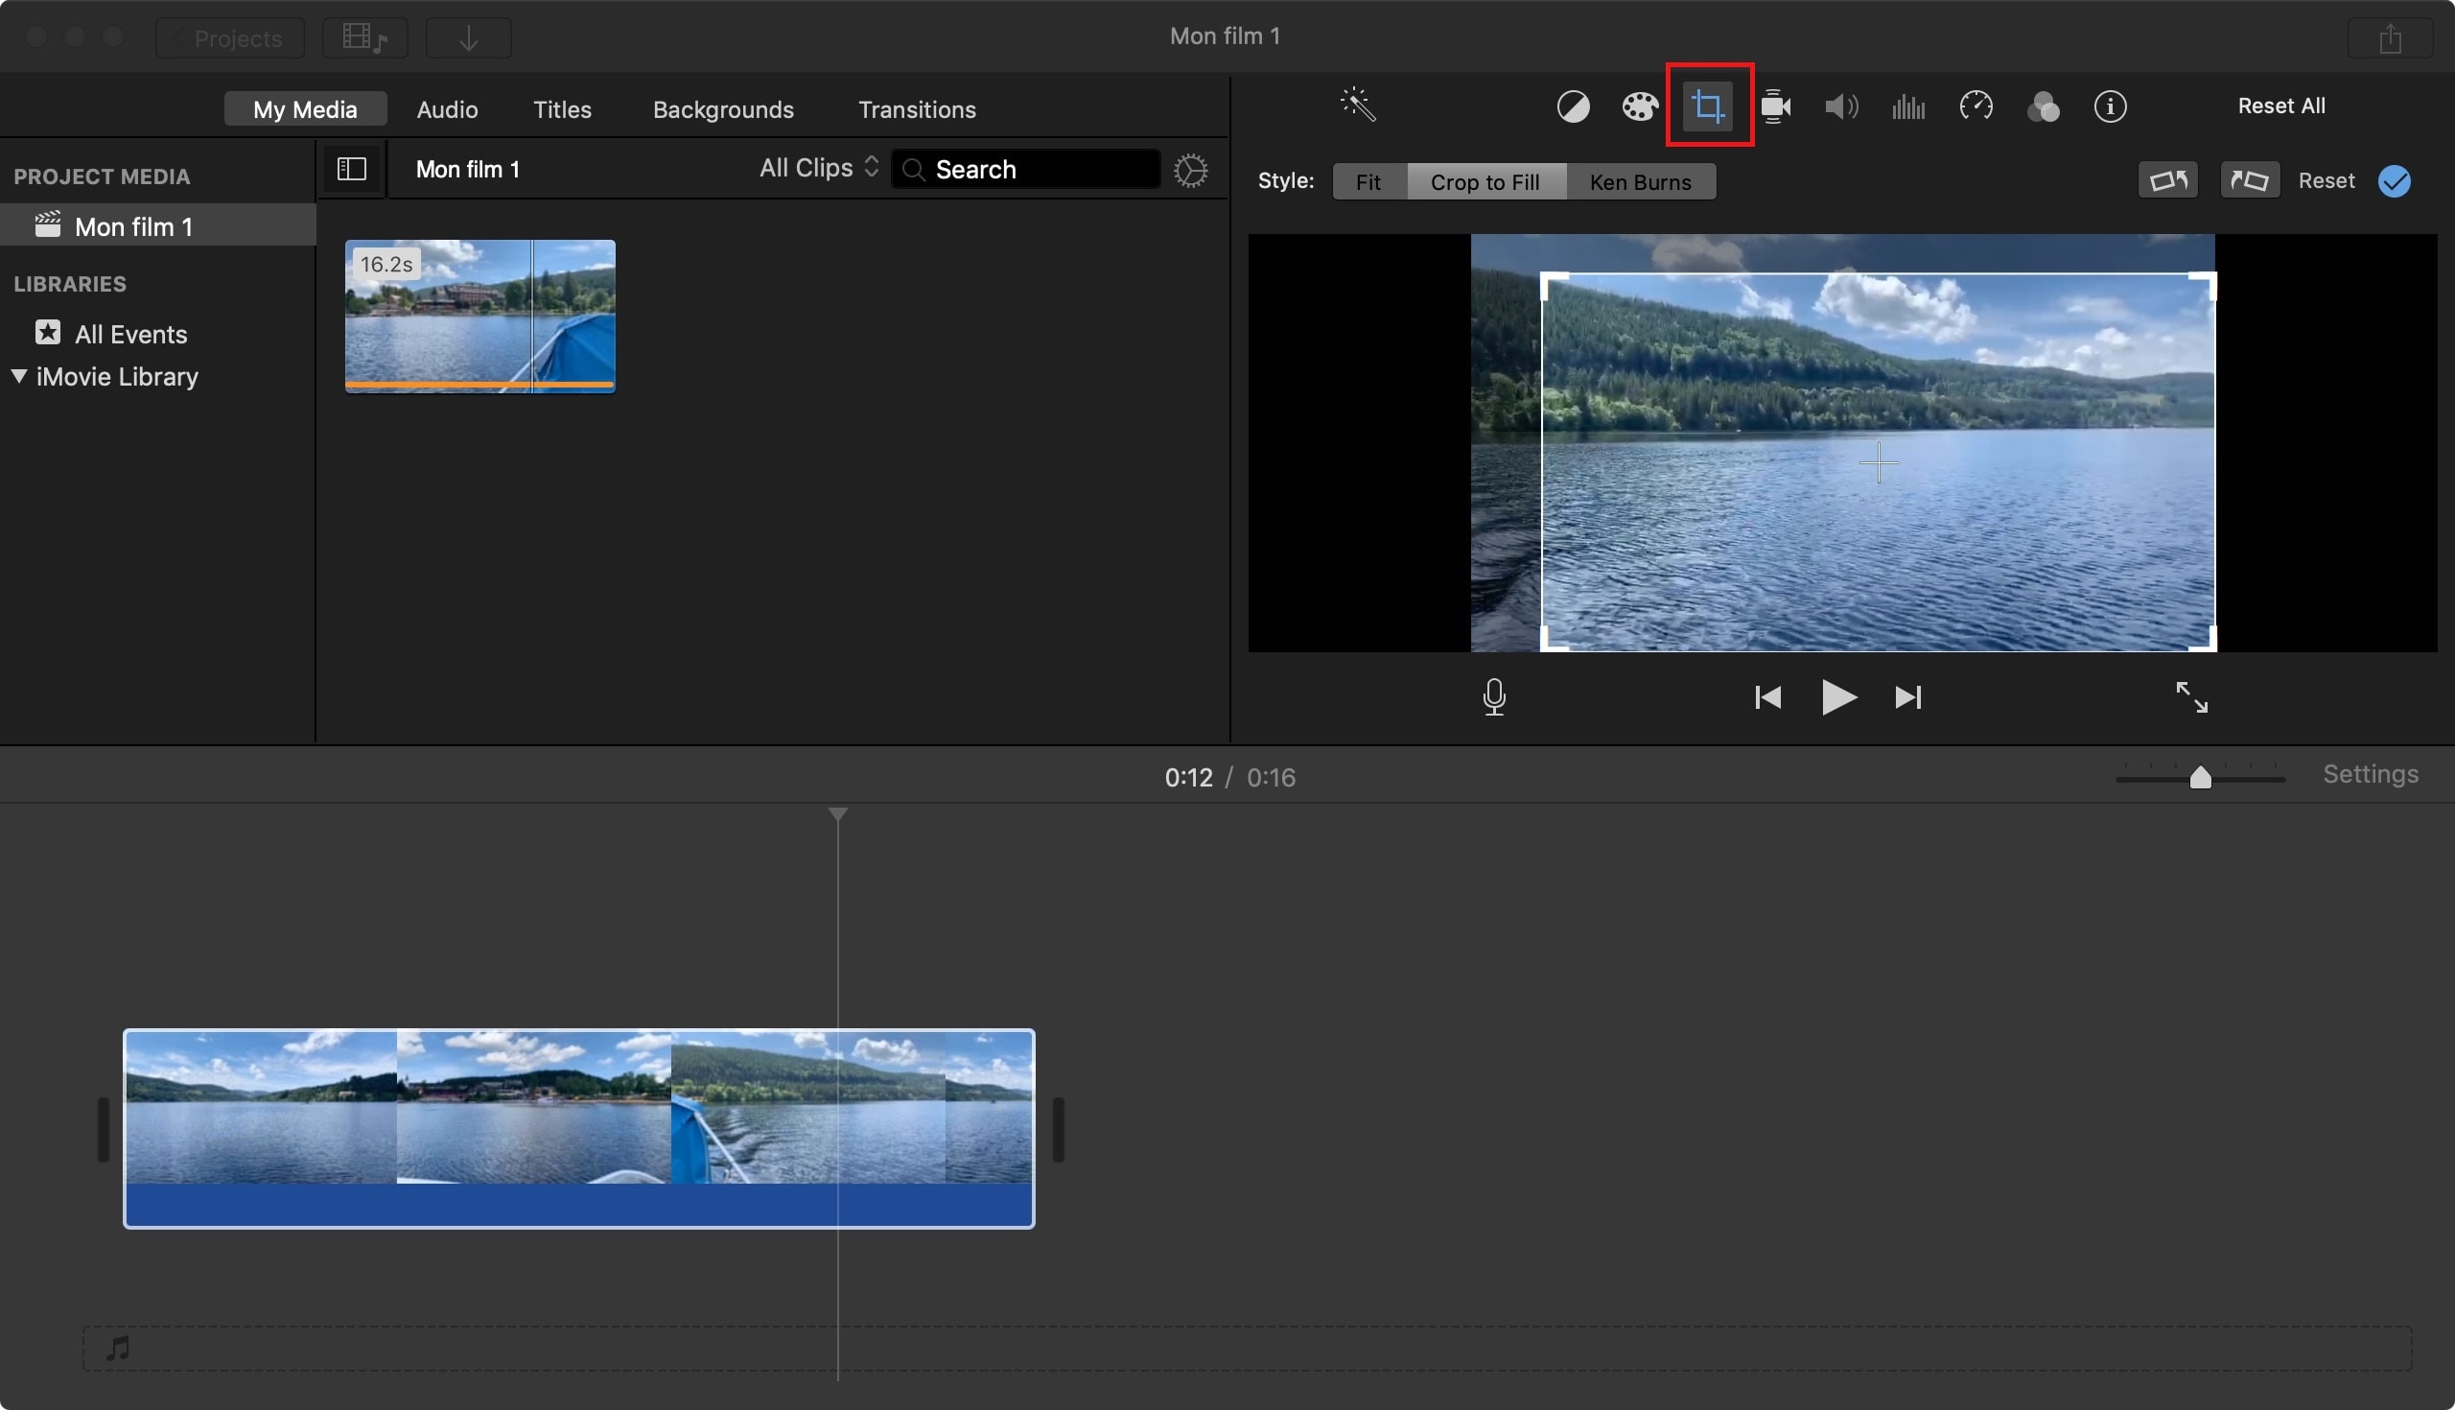The width and height of the screenshot is (2455, 1410).
Task: Click the Magic Wand auto-enhance icon
Action: [1357, 105]
